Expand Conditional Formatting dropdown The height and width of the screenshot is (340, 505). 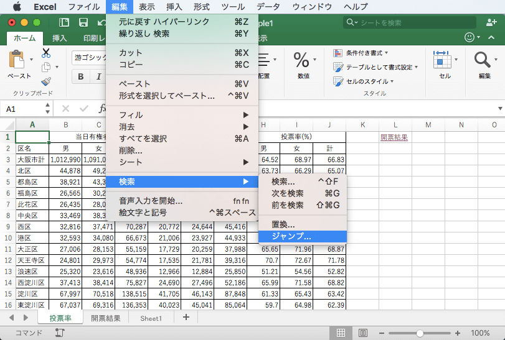(x=387, y=53)
